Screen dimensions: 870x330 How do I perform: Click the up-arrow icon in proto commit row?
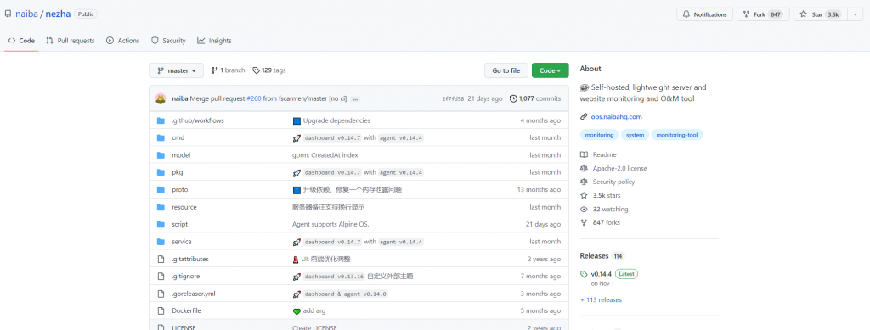(297, 190)
